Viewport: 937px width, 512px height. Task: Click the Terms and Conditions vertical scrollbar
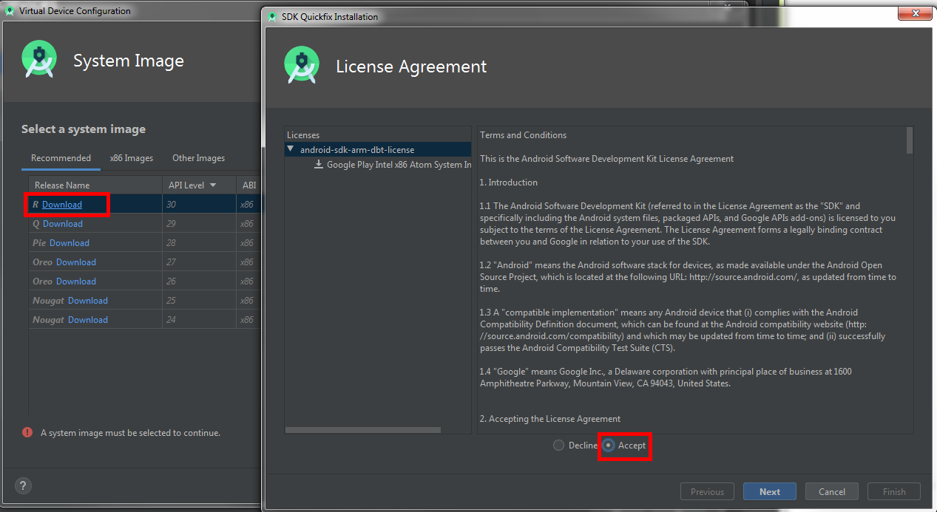tap(909, 140)
